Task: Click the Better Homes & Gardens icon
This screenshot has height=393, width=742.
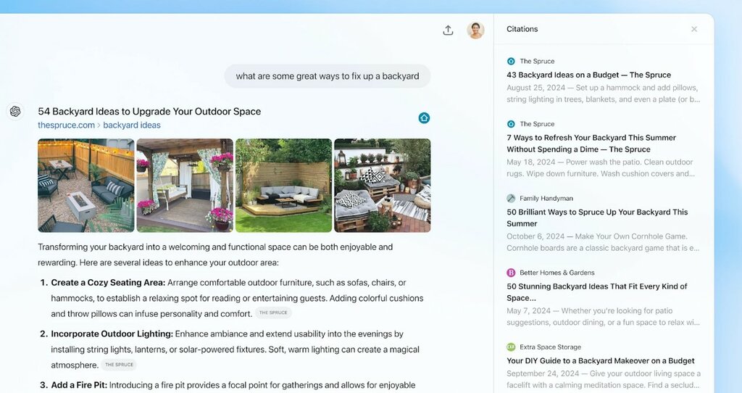Action: [511, 272]
